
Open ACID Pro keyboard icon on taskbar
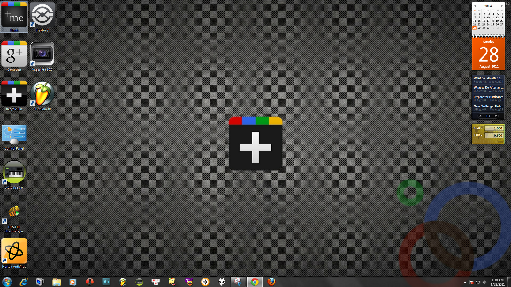click(x=139, y=282)
